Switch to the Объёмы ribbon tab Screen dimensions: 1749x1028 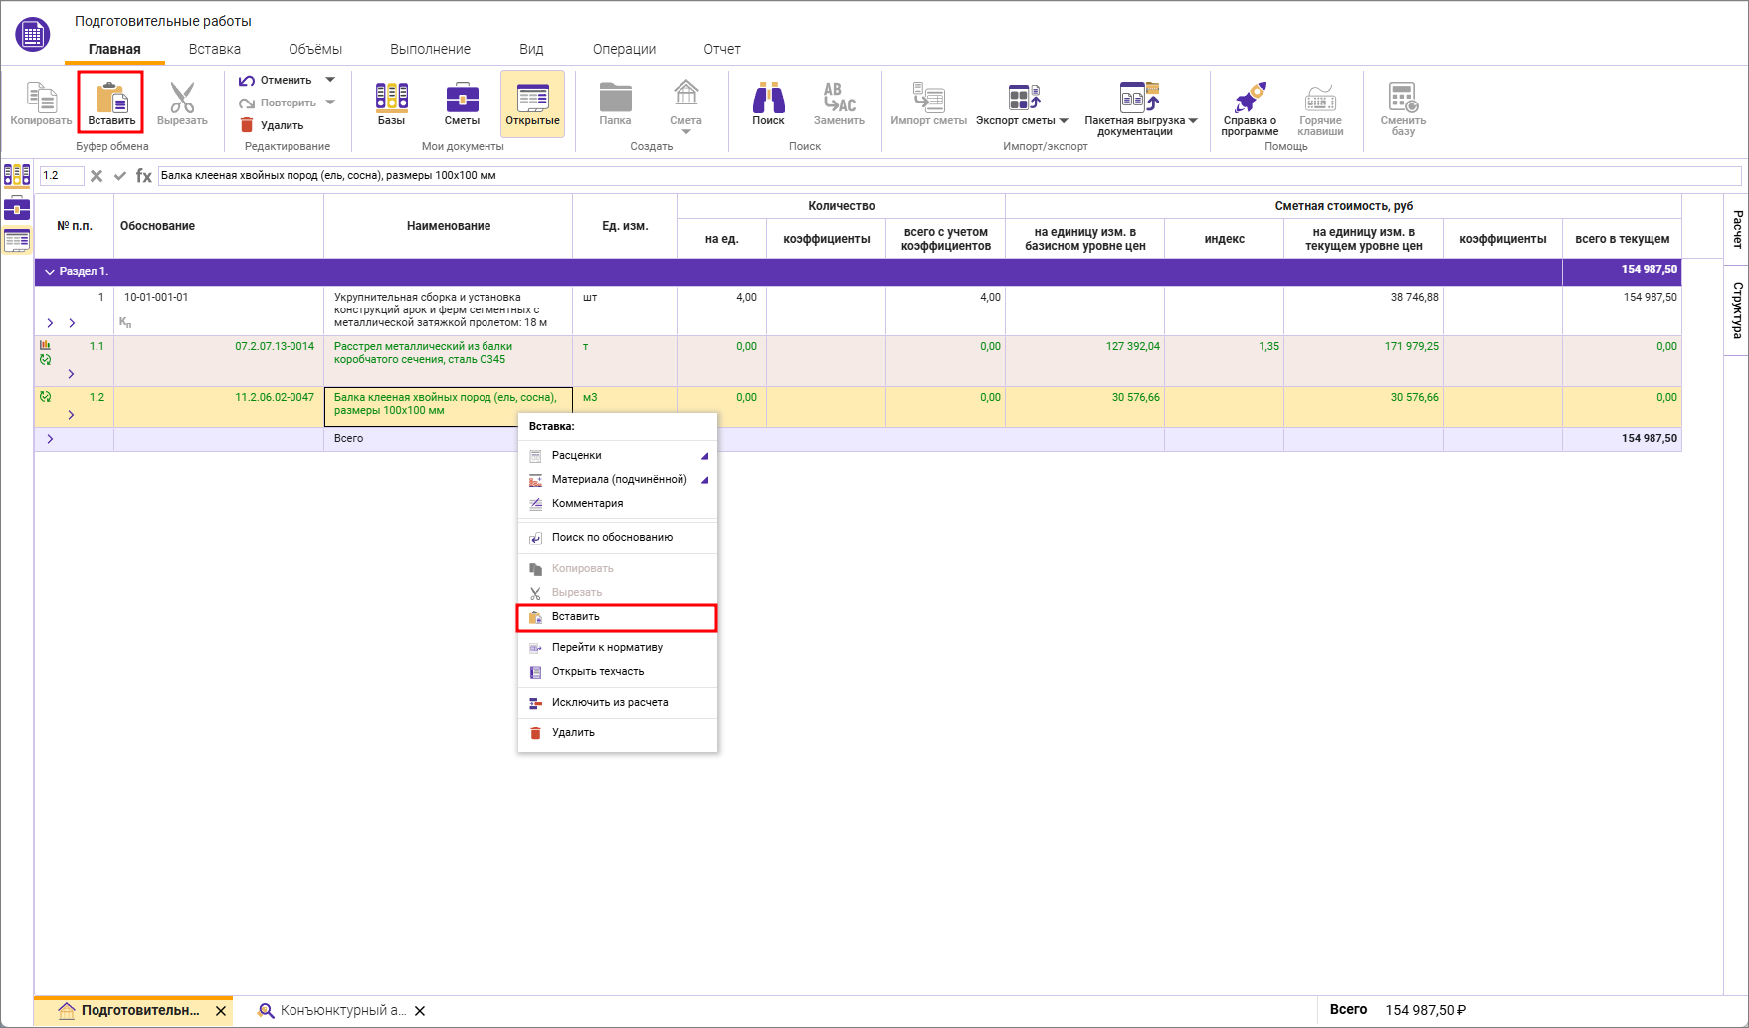coord(314,49)
